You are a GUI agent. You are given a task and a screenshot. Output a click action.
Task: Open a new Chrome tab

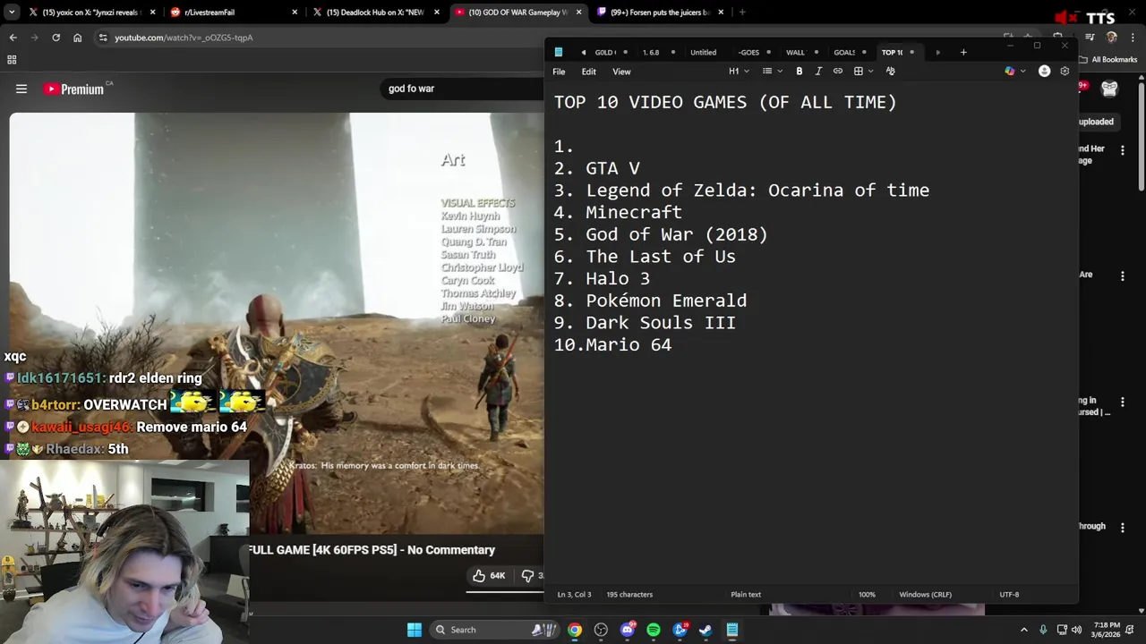742,13
